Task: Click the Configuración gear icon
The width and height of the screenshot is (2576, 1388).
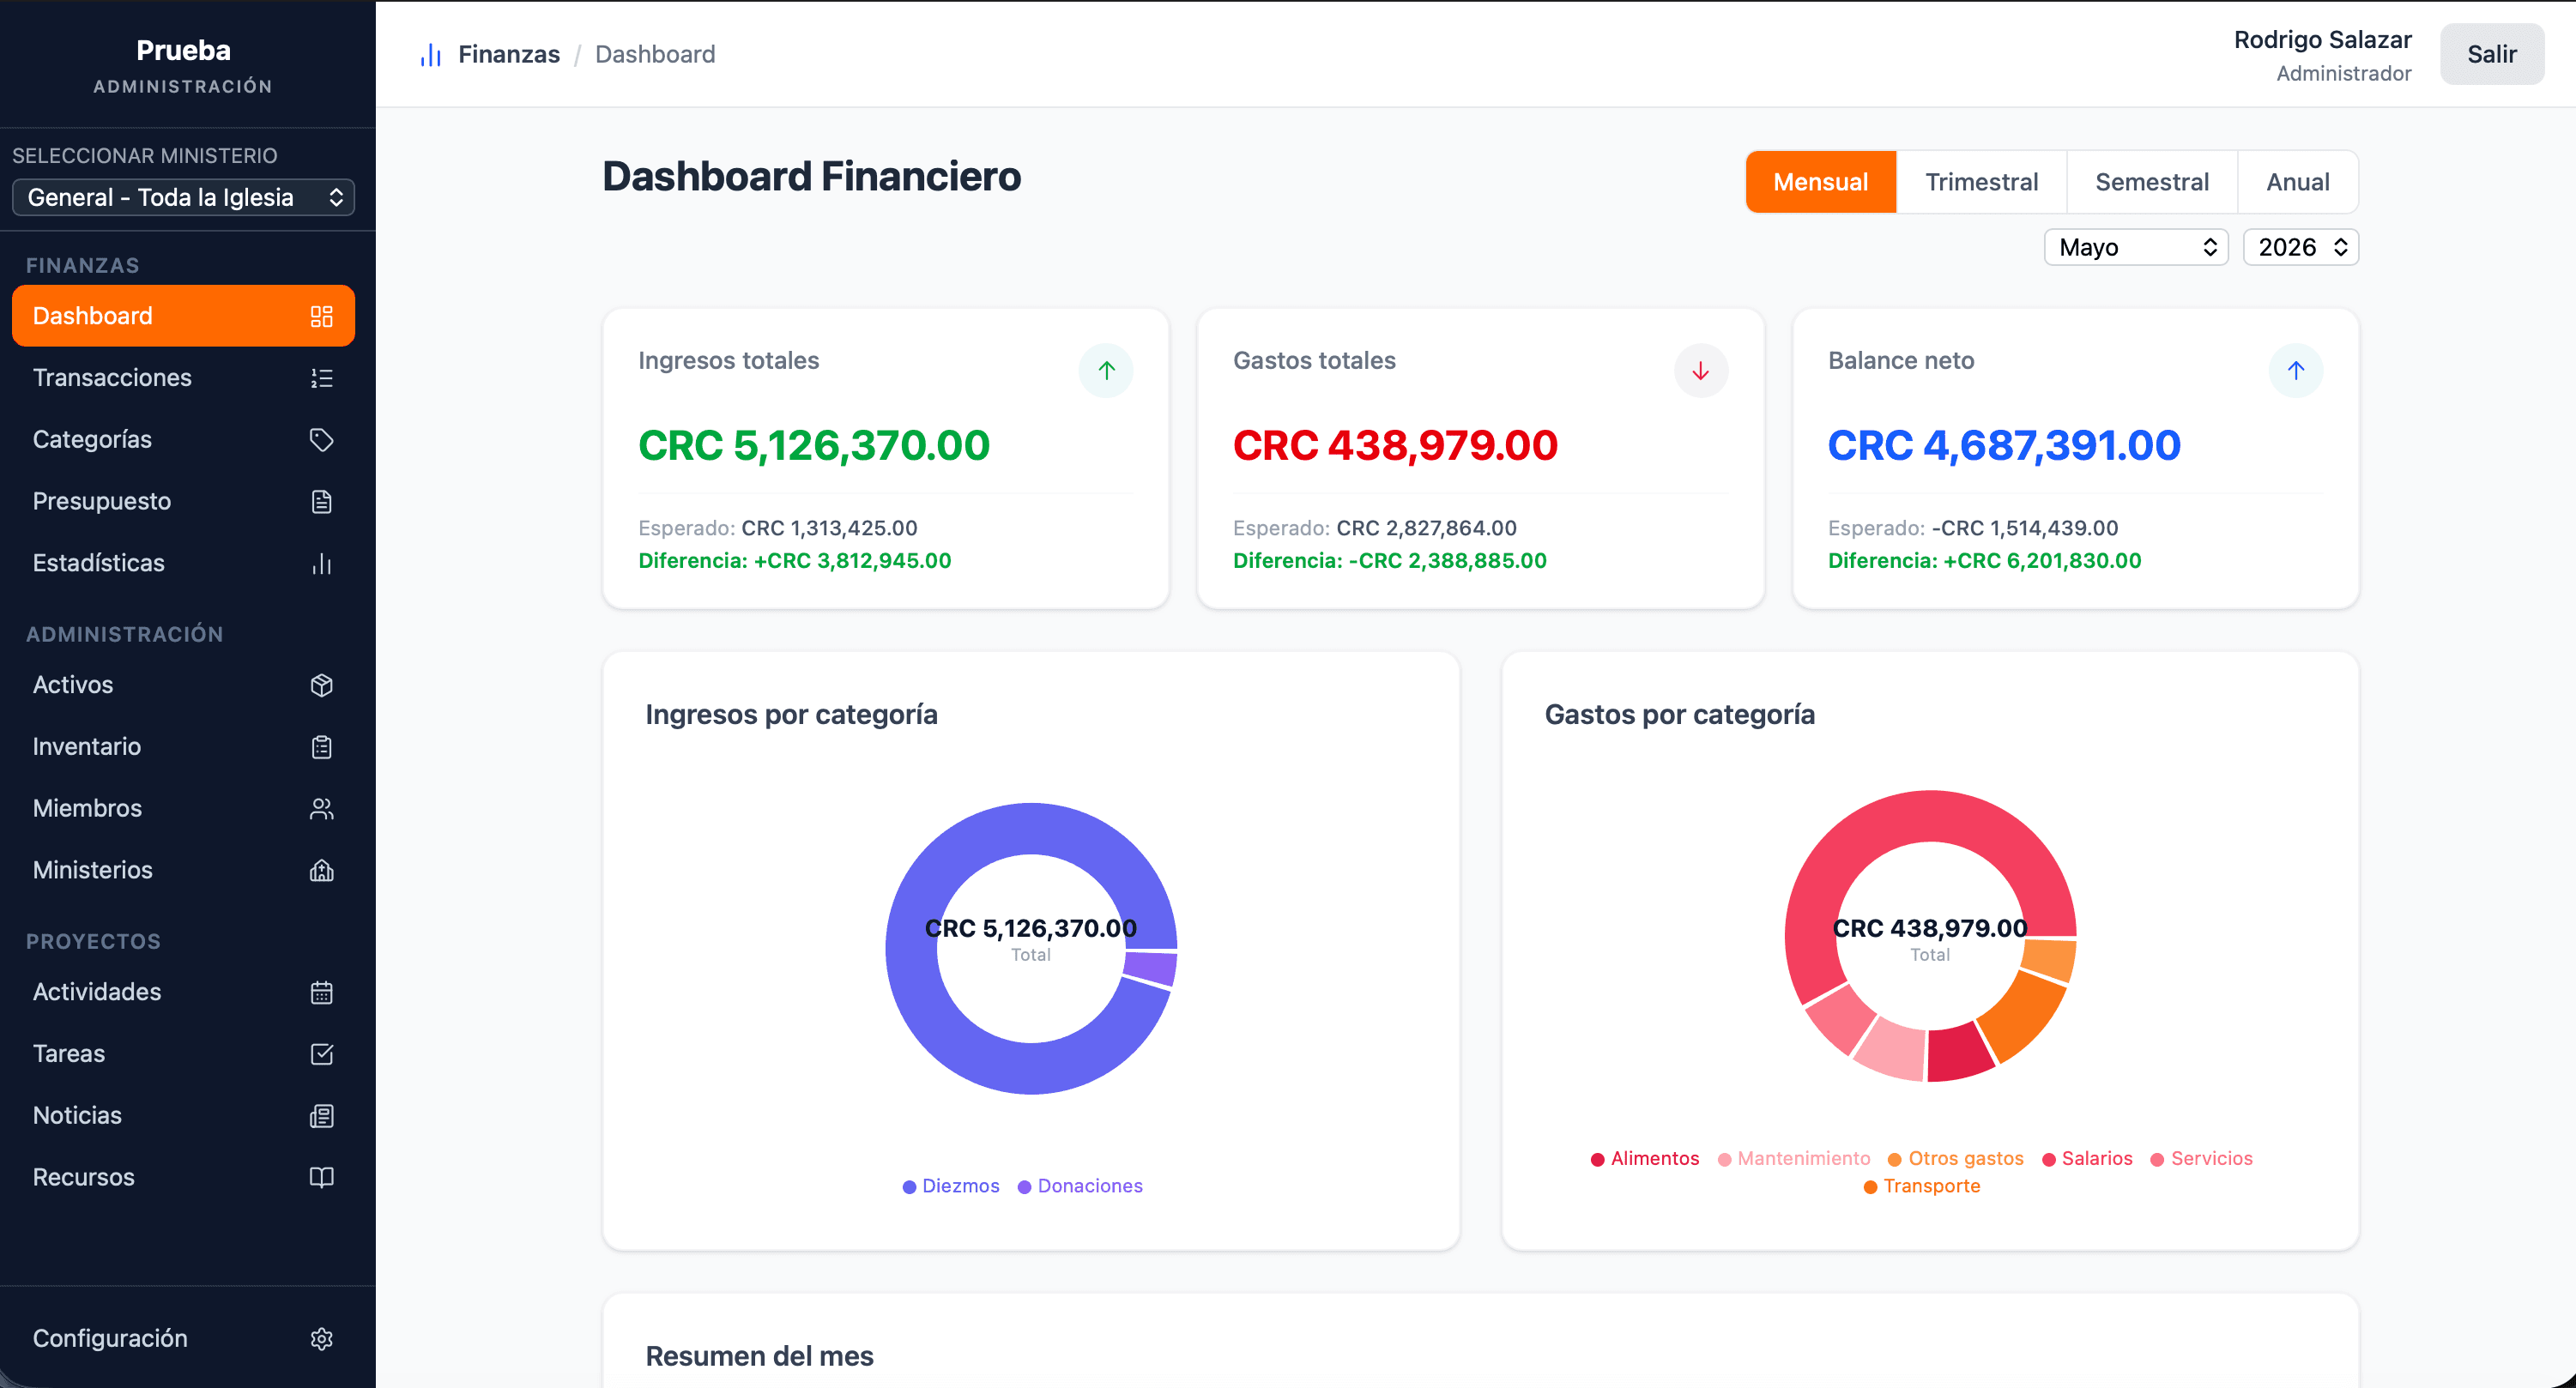Action: 321,1339
